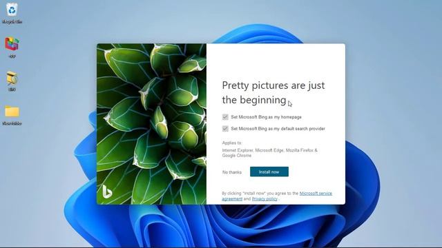The height and width of the screenshot is (248, 442).
Task: Uncheck Set Microsoft Bing as my homepage
Action: click(x=225, y=116)
